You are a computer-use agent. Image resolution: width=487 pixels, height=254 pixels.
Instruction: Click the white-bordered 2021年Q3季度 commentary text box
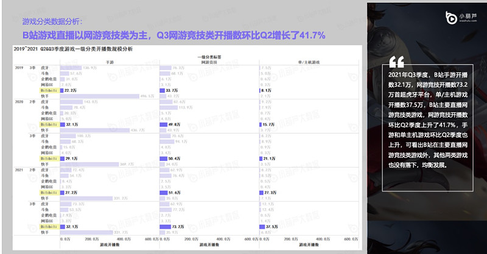click(428, 127)
